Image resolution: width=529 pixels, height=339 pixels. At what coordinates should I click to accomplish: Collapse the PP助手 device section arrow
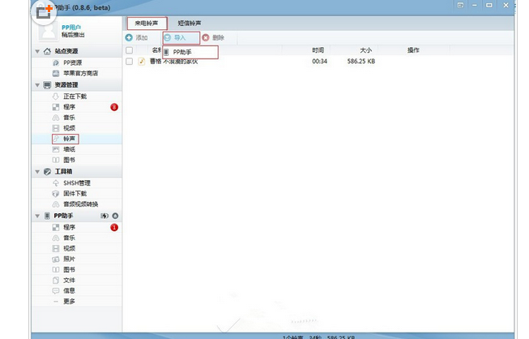pos(37,216)
